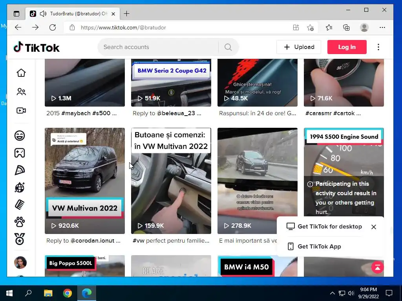Open a new browser tab

(127, 14)
